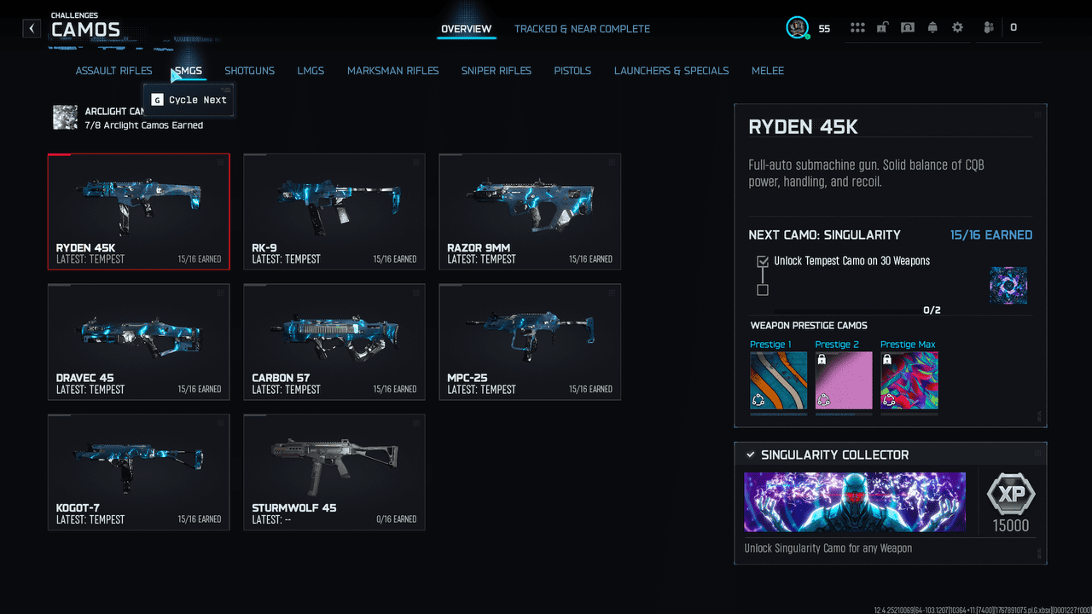Toggle the empty second challenge checkbox

(x=763, y=290)
